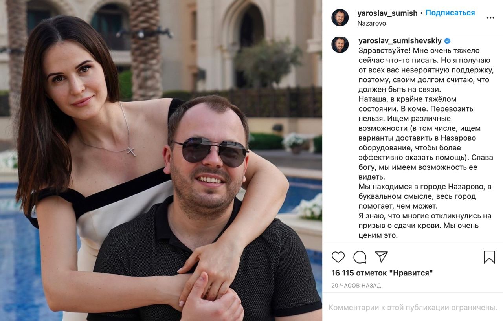Click the cross necklace in the photo
Viewport: 503px width, 321px height.
[x=132, y=151]
